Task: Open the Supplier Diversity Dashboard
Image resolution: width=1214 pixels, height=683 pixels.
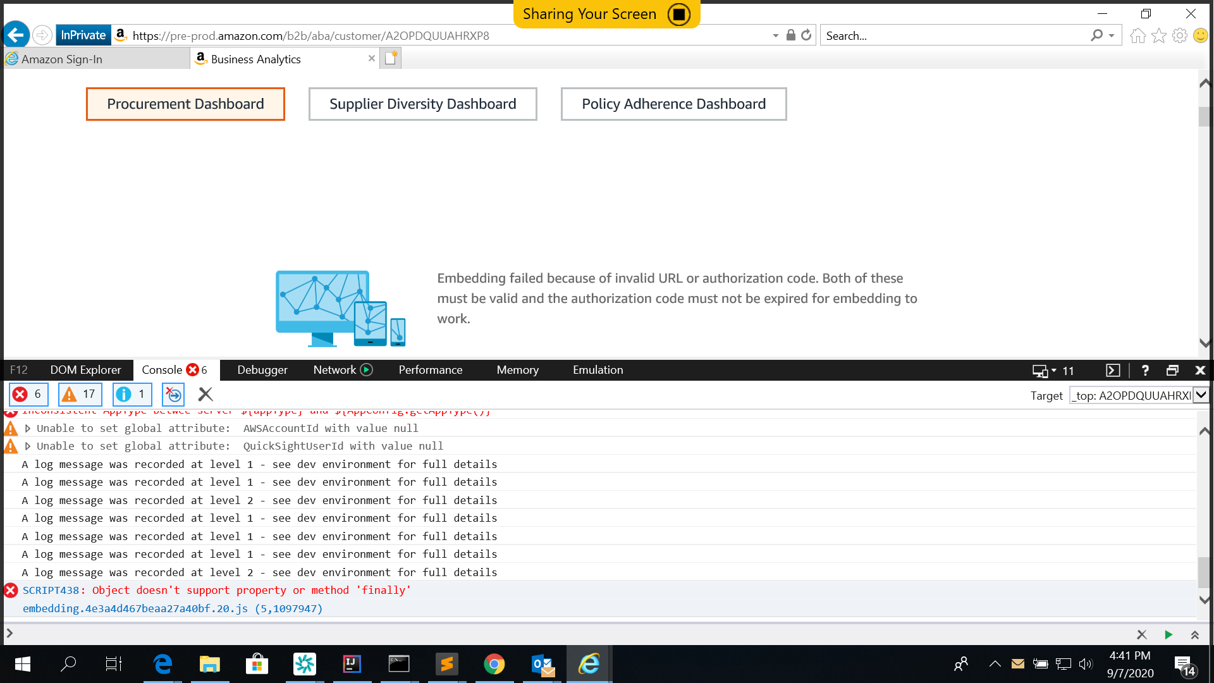Action: point(422,104)
